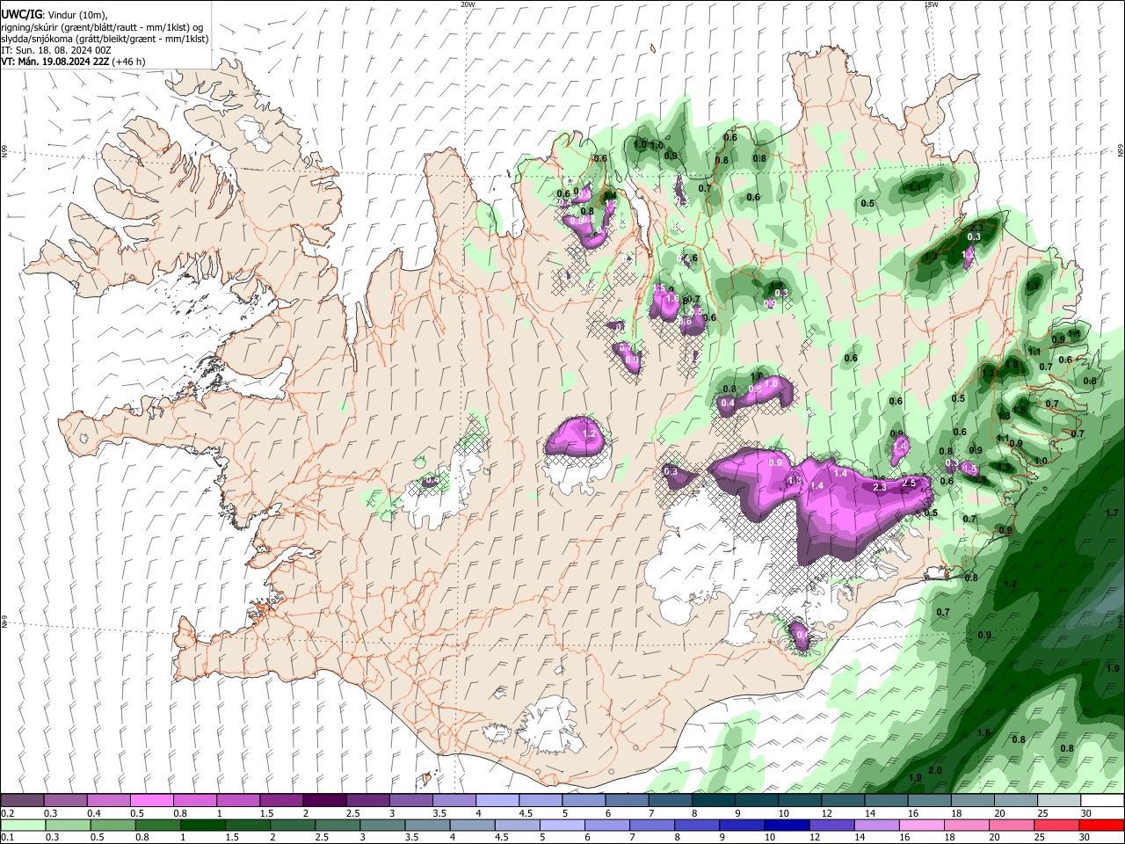Click the 'Vindur (10m)' header text
1125x844 pixels.
coord(76,15)
